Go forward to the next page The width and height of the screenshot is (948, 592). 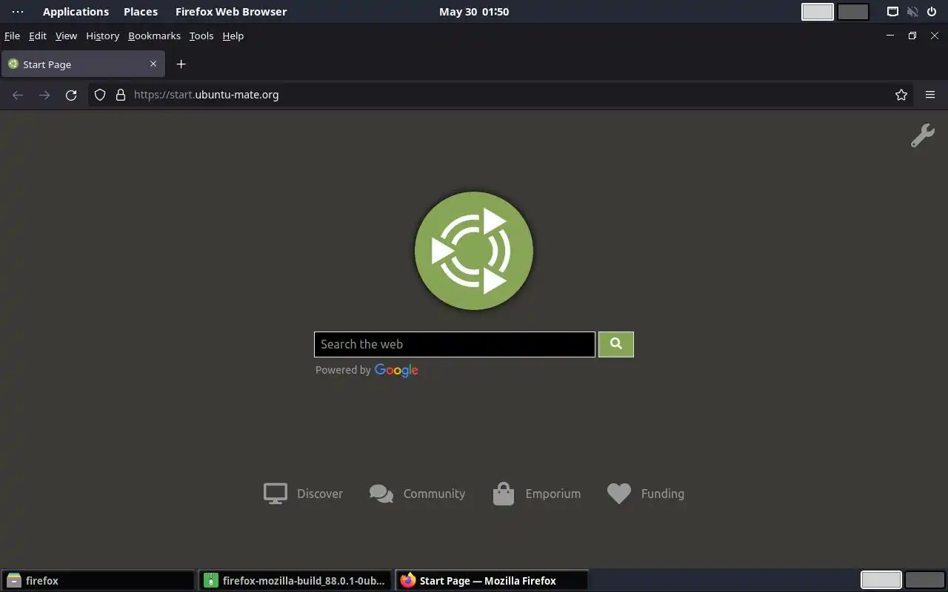(44, 95)
